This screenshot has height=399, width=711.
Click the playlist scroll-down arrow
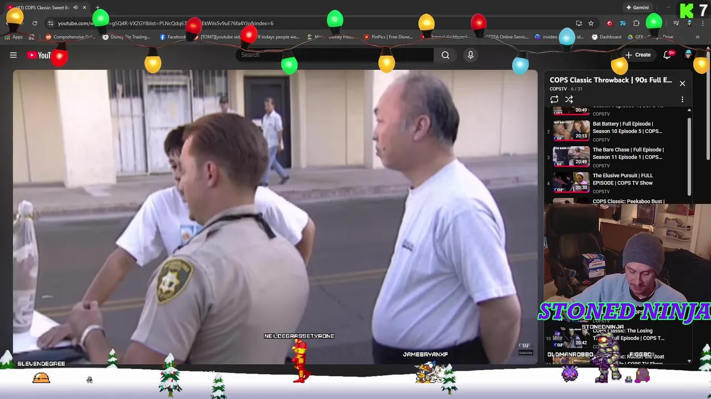click(689, 361)
